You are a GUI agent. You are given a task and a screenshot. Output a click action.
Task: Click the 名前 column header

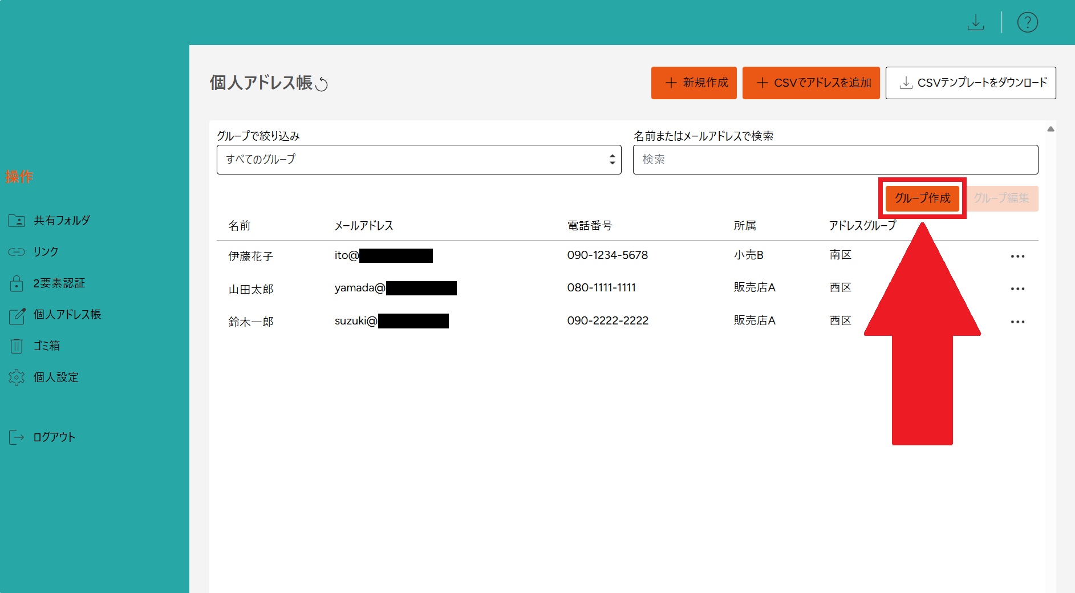tap(240, 226)
